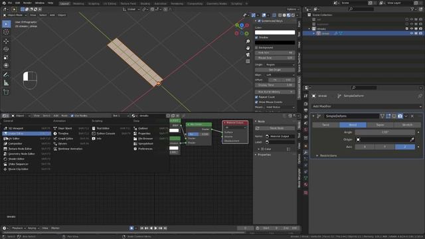
Task: Select Twist deform mode button
Action: point(325,125)
